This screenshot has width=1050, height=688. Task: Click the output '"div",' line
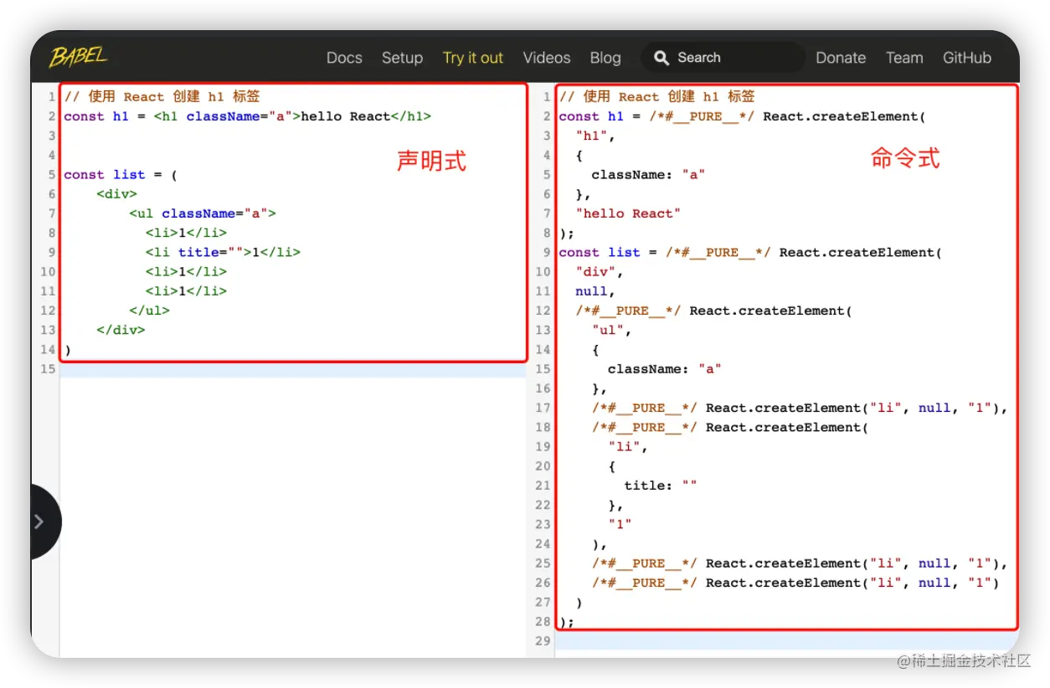tap(600, 272)
